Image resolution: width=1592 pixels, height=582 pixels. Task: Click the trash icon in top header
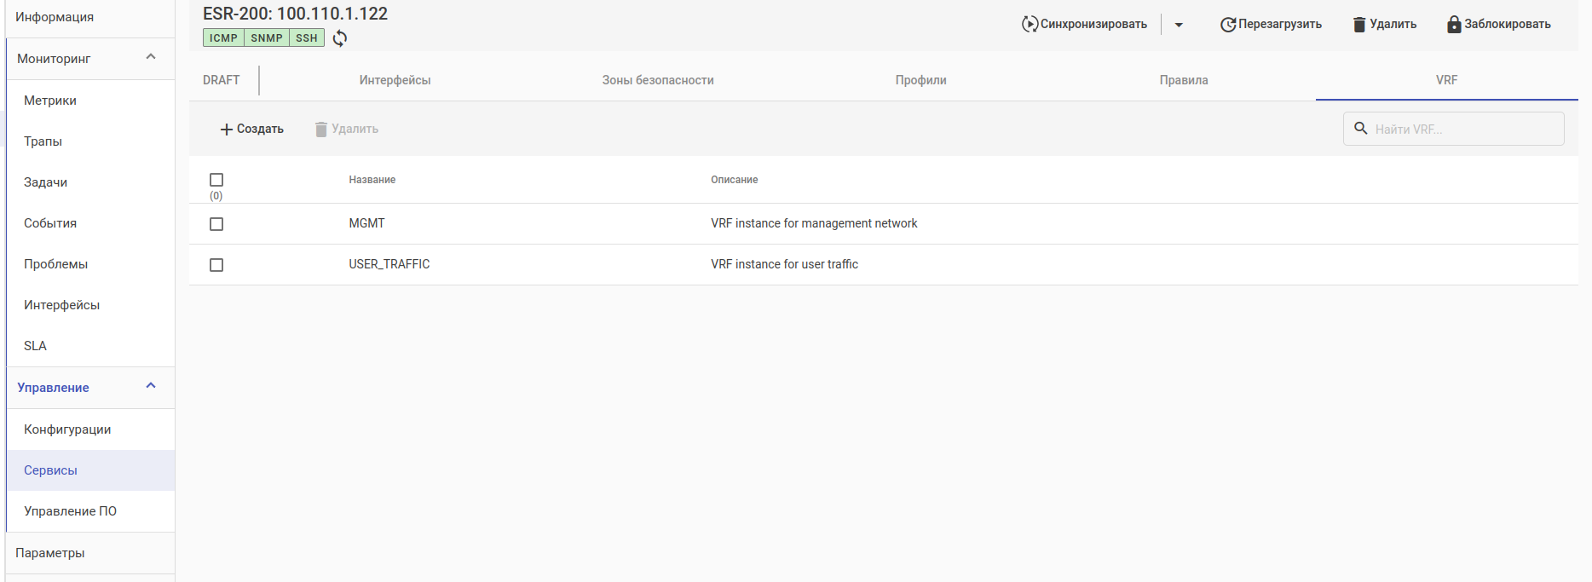[x=1359, y=25]
